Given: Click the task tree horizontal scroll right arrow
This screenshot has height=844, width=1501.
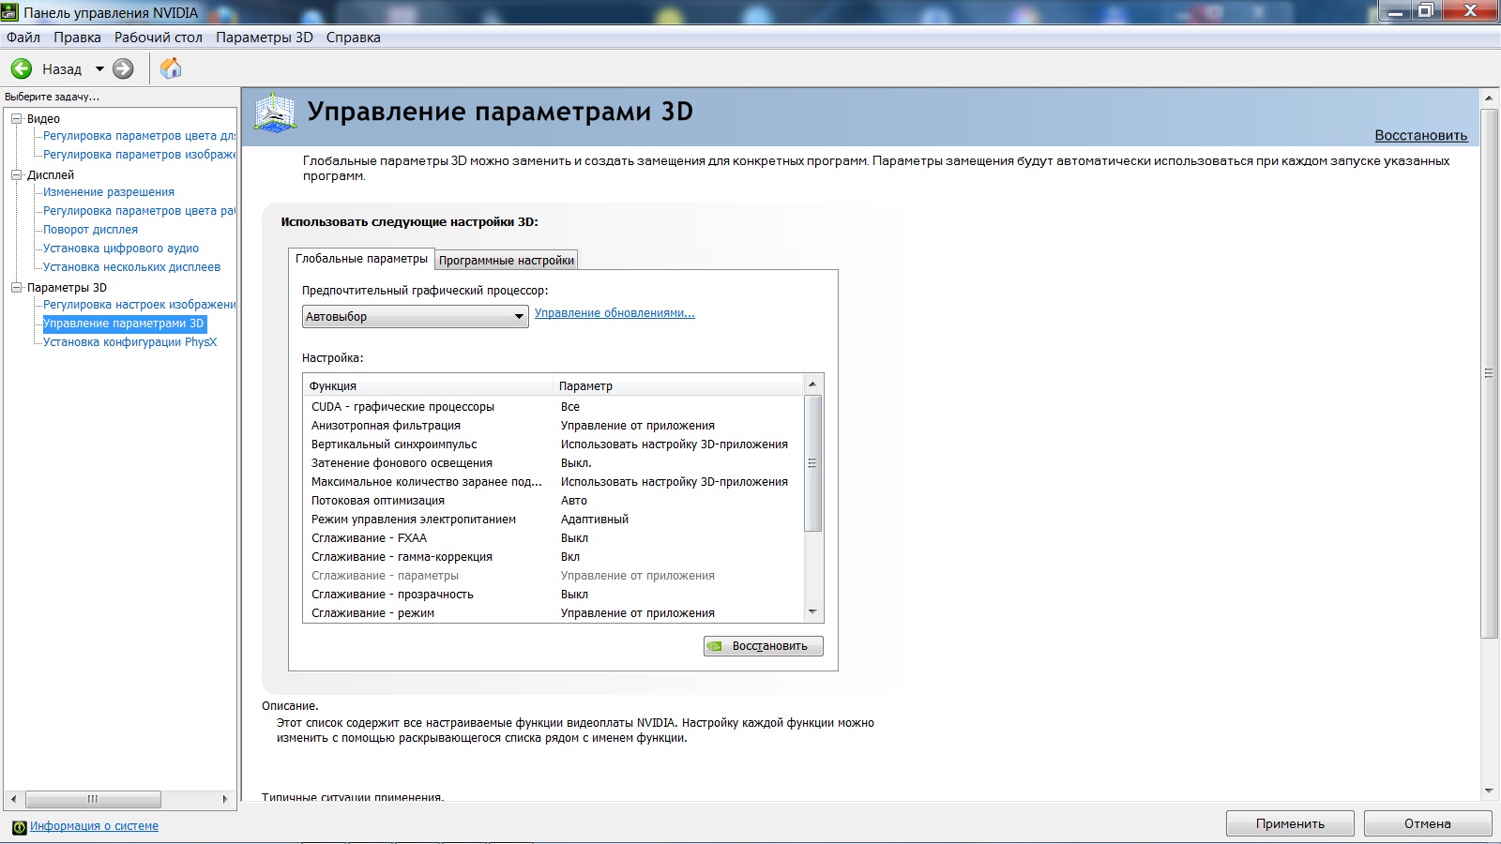Looking at the screenshot, I should pyautogui.click(x=225, y=800).
